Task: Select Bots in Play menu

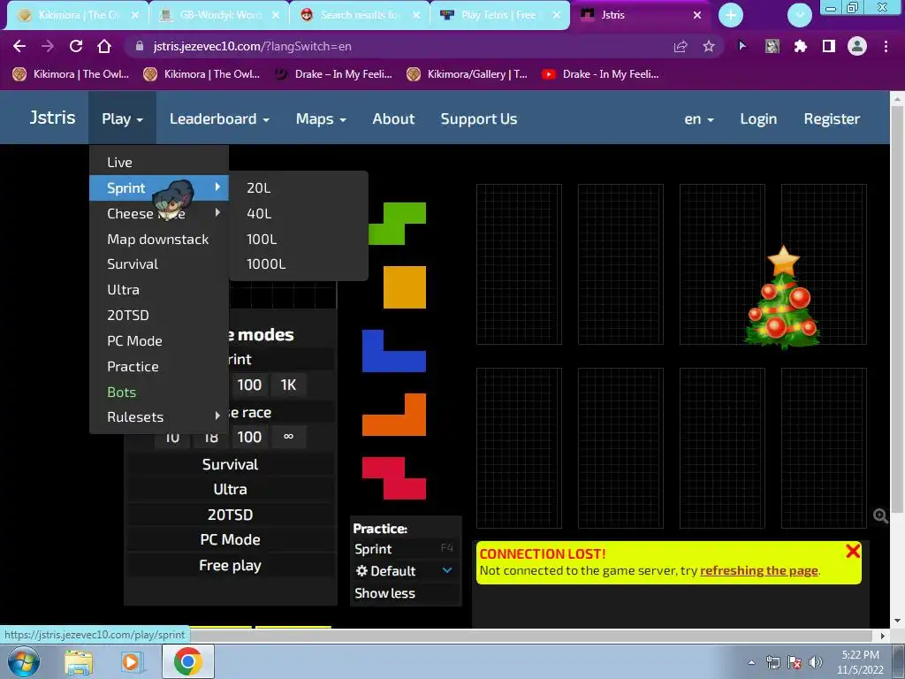Action: click(159, 392)
